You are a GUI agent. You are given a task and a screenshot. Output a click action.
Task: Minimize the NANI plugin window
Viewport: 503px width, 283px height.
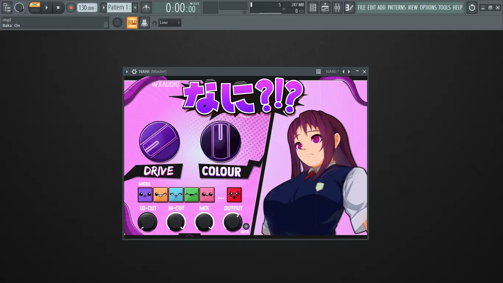point(357,71)
